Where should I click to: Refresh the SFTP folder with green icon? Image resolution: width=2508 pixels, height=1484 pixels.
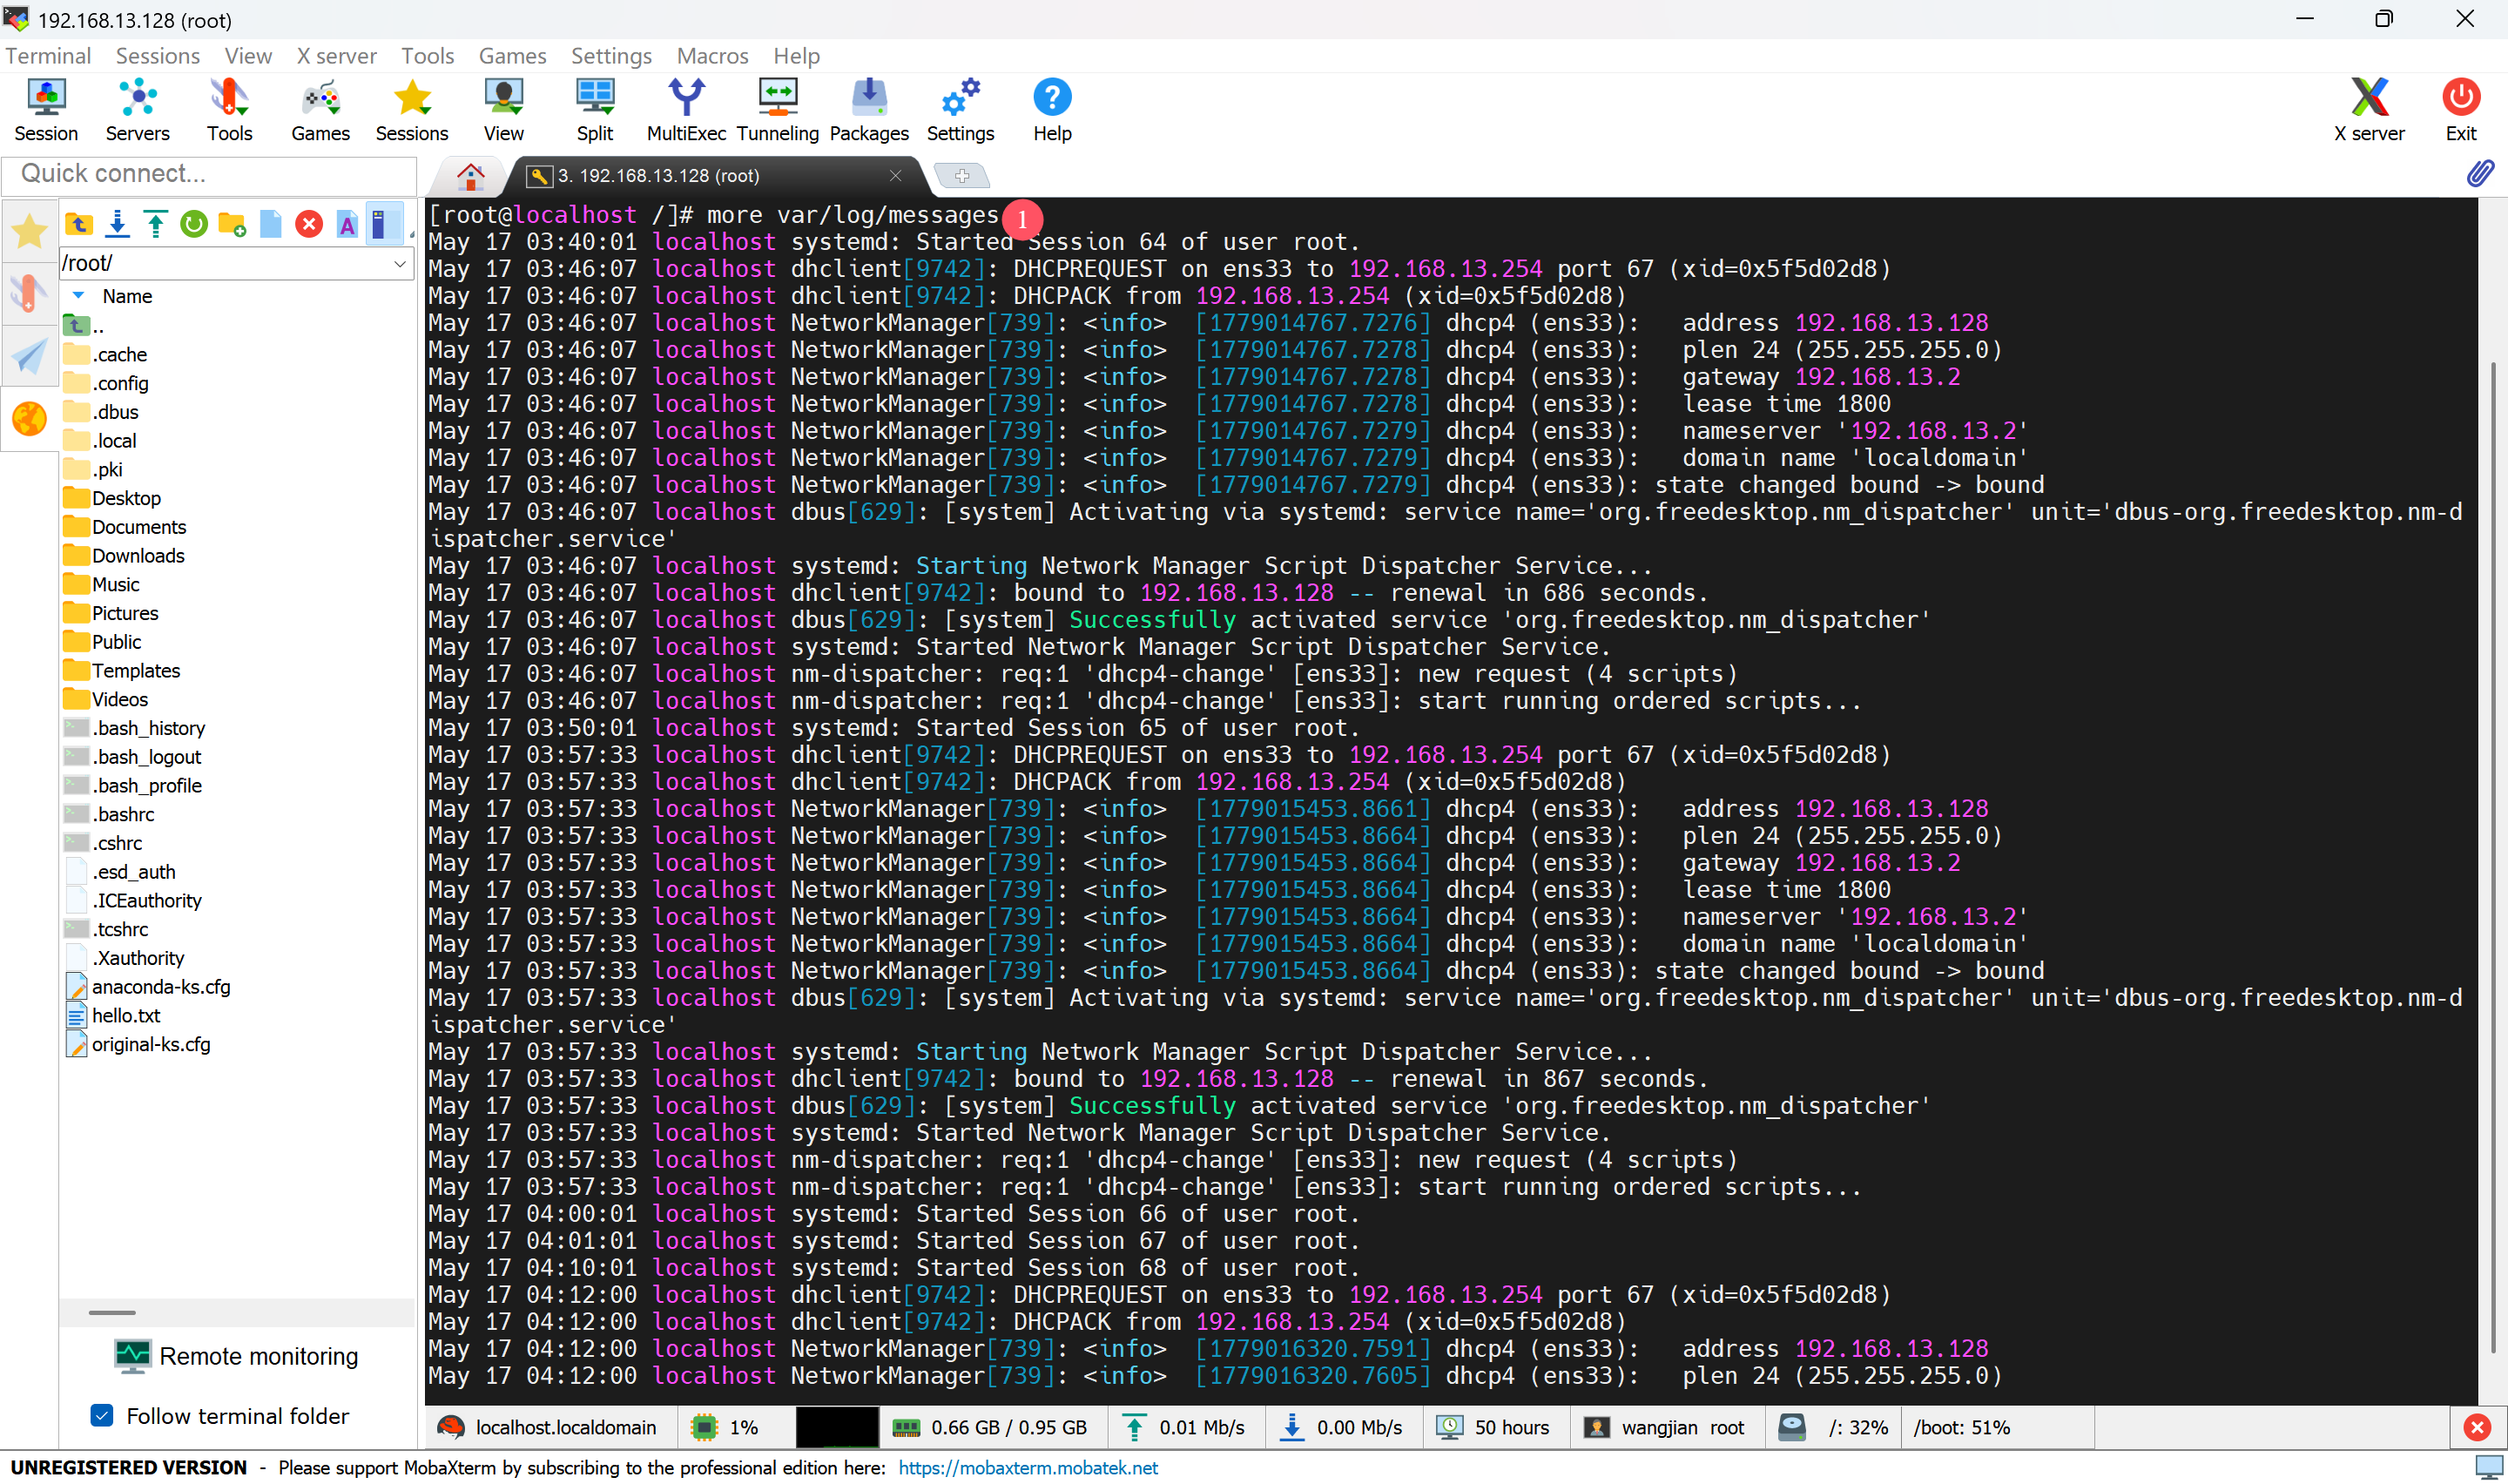point(194,224)
